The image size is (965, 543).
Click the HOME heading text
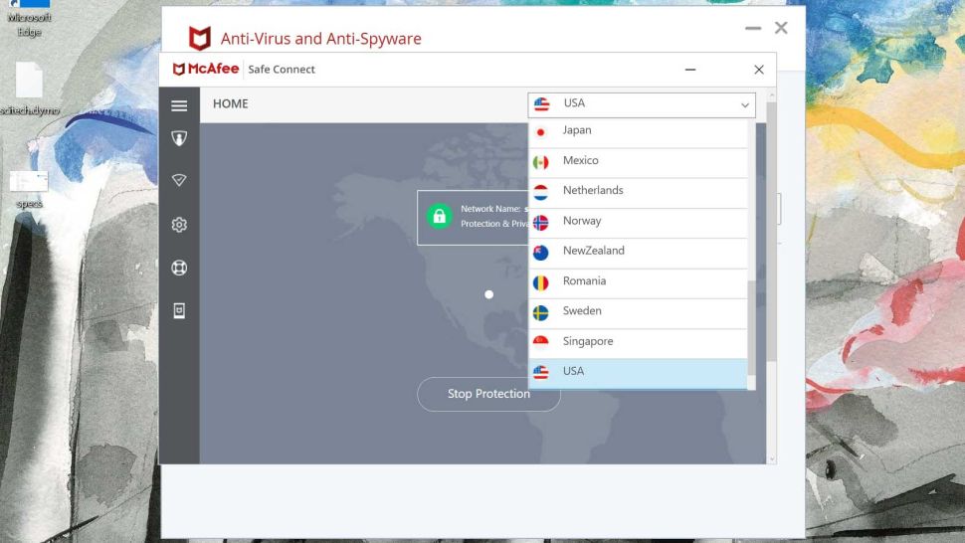pos(230,104)
